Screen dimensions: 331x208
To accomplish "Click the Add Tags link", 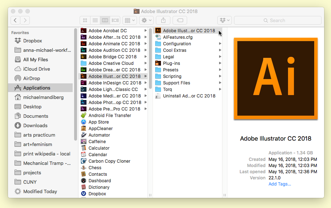I will (x=279, y=184).
